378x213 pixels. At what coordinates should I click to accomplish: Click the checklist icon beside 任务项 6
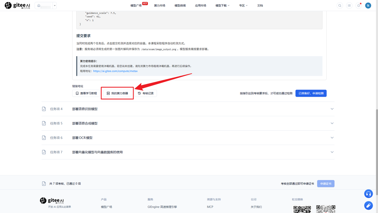[44, 138]
